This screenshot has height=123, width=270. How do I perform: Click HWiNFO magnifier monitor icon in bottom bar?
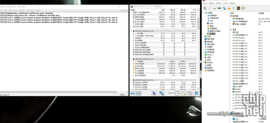154,93
